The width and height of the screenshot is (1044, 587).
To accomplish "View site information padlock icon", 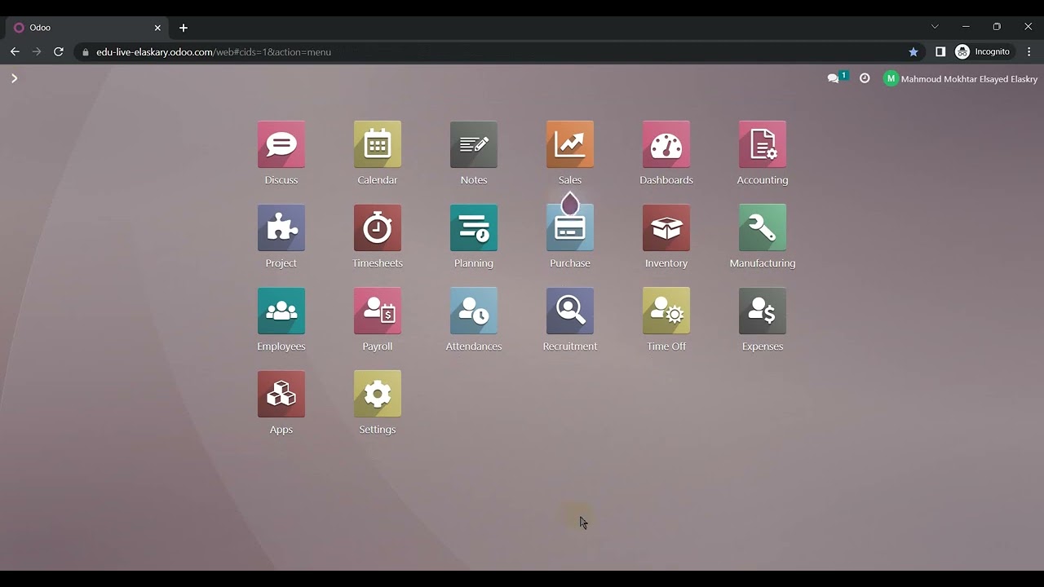I will (86, 52).
